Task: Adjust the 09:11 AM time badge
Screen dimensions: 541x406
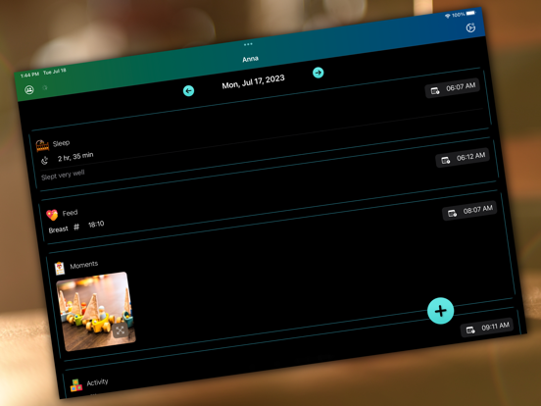Action: click(x=487, y=328)
